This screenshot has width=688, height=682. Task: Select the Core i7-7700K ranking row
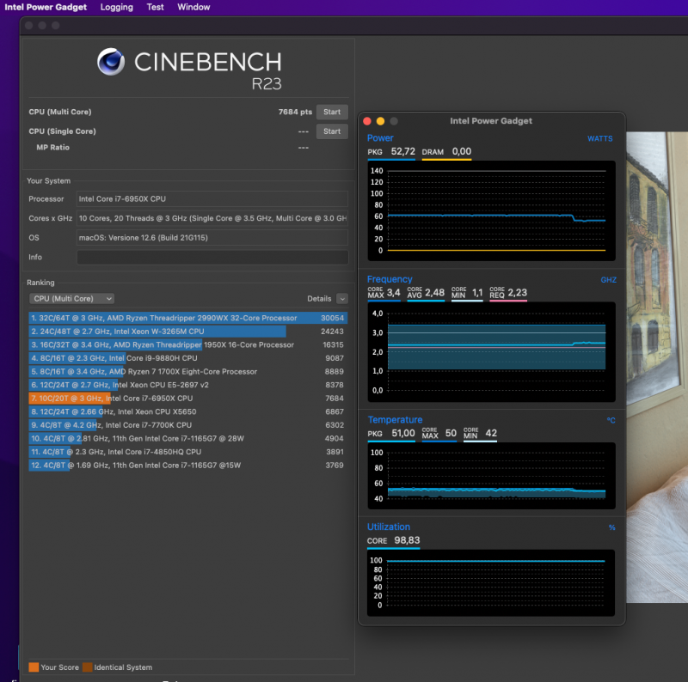(187, 424)
